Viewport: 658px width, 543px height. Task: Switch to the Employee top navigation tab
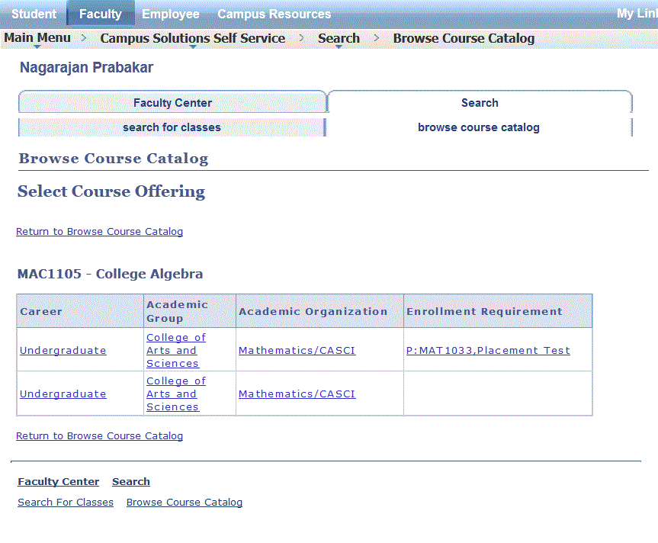(170, 14)
